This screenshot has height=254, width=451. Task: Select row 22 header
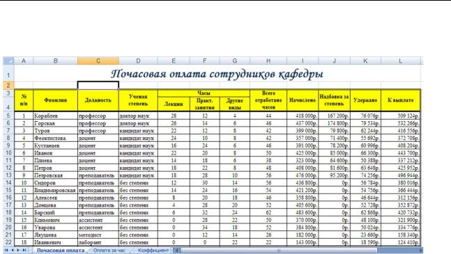point(8,242)
